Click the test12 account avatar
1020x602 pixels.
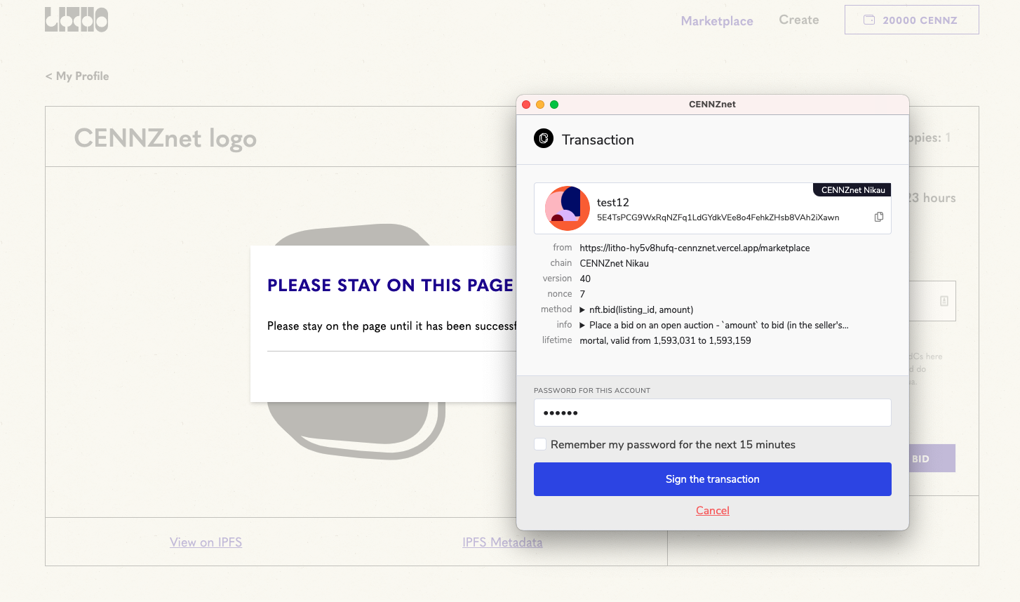(x=568, y=208)
